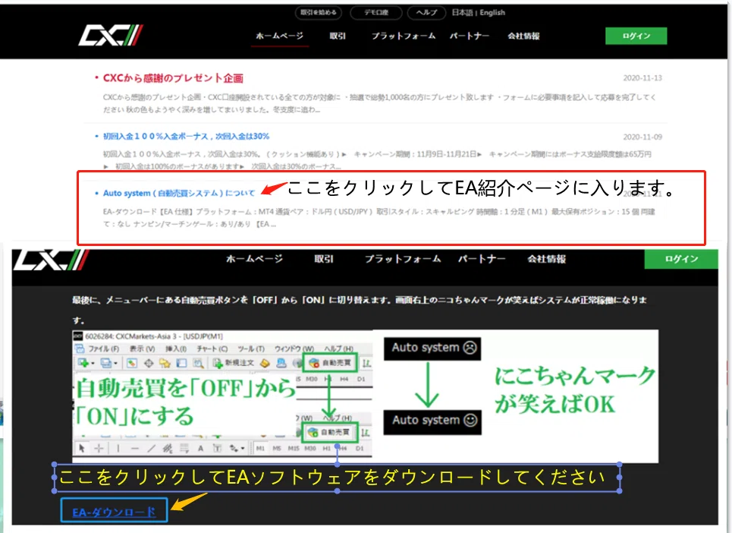Toggle the Terminal window icon

181,363
